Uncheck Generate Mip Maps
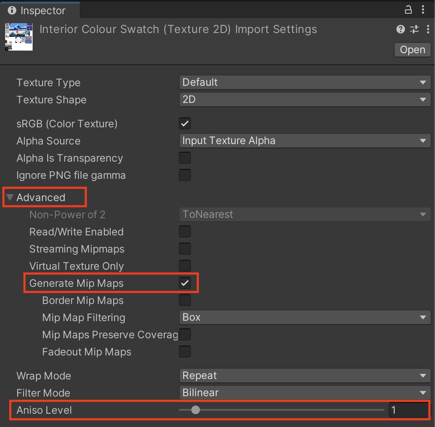 pos(185,283)
